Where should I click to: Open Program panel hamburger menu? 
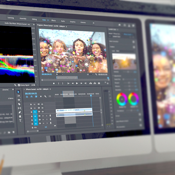click(66, 27)
